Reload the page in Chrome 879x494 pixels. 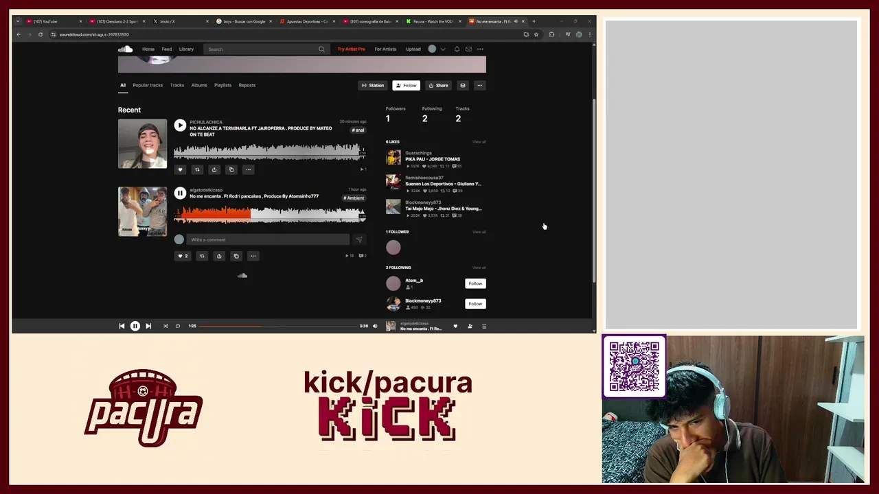(x=41, y=34)
